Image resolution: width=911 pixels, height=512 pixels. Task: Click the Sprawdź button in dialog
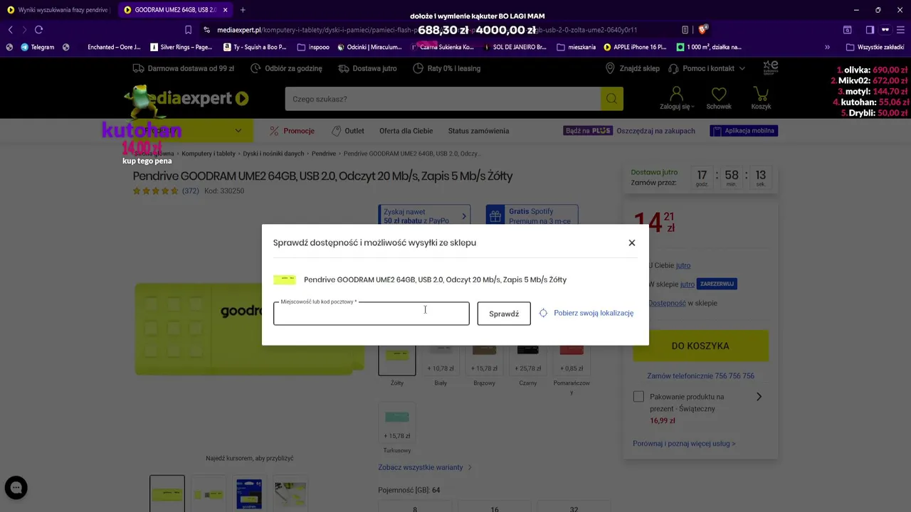504,314
